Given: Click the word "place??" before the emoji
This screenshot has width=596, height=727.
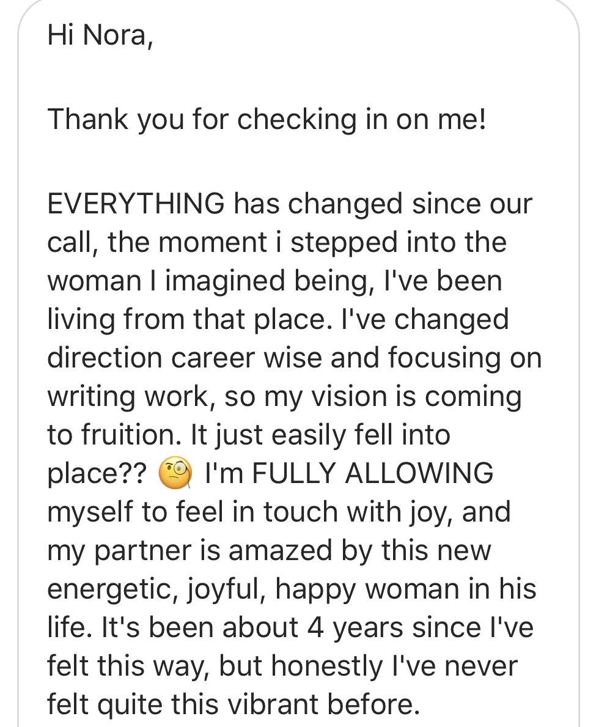Looking at the screenshot, I should pos(98,474).
